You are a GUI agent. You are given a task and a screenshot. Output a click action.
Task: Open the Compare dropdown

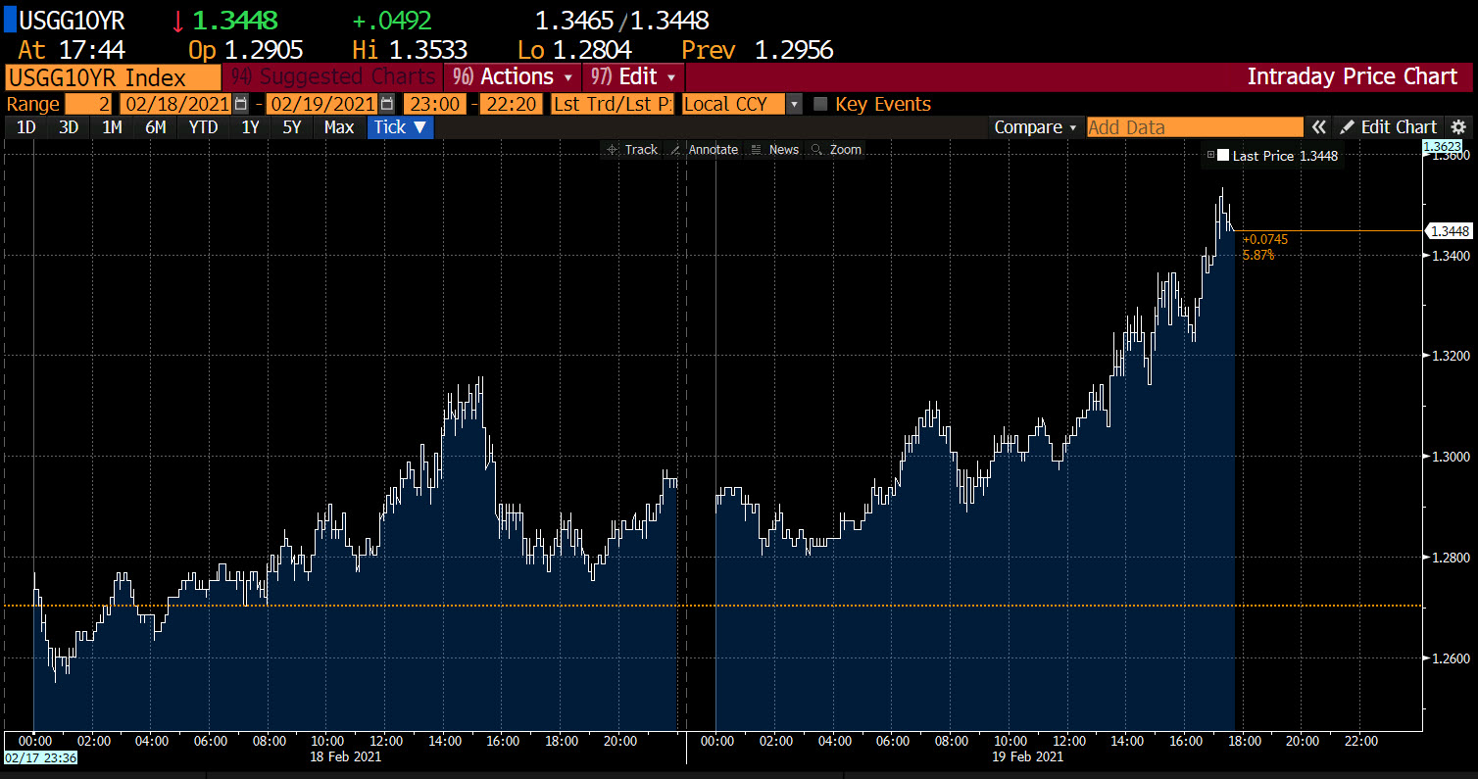click(x=1035, y=127)
